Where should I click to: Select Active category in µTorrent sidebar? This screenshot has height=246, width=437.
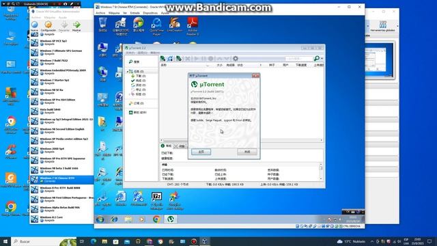point(138,85)
